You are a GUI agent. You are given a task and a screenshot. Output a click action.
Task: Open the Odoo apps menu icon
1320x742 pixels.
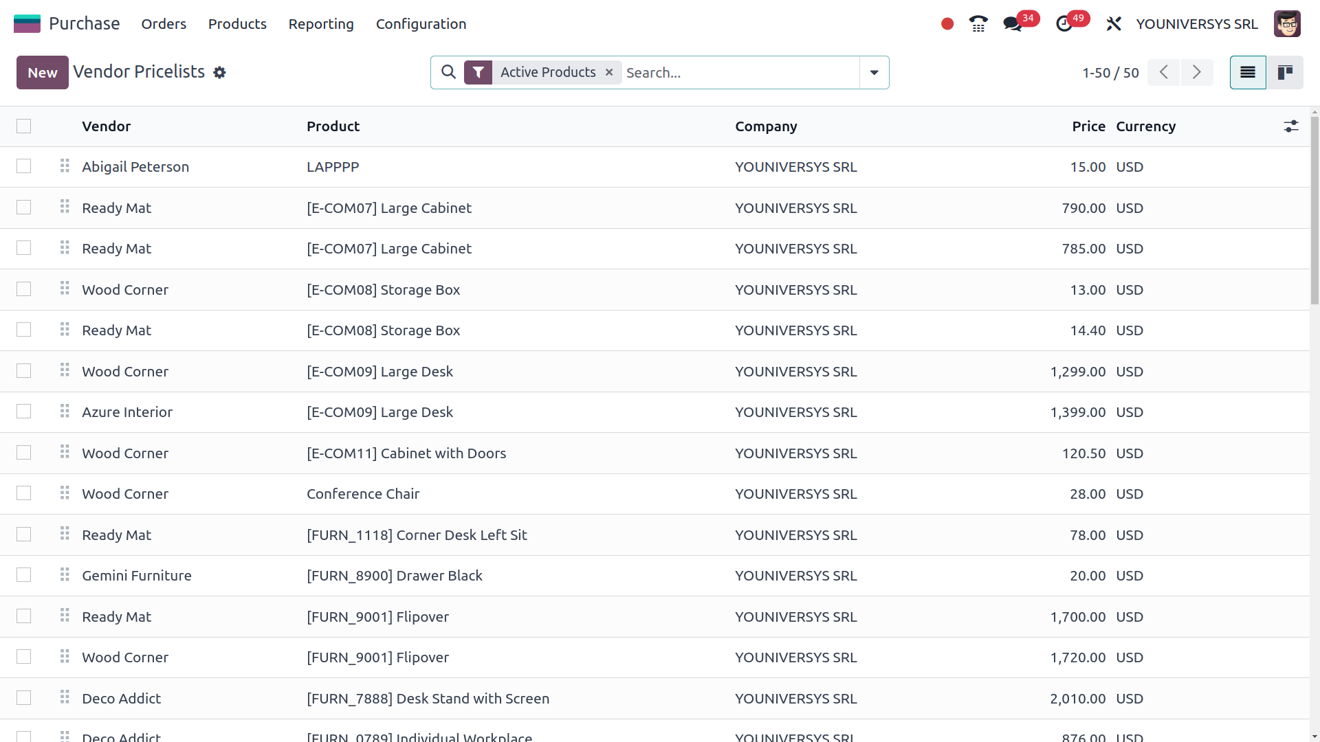(26, 23)
